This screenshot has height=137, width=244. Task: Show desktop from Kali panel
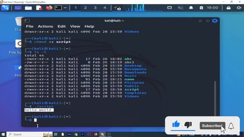click(x=18, y=8)
